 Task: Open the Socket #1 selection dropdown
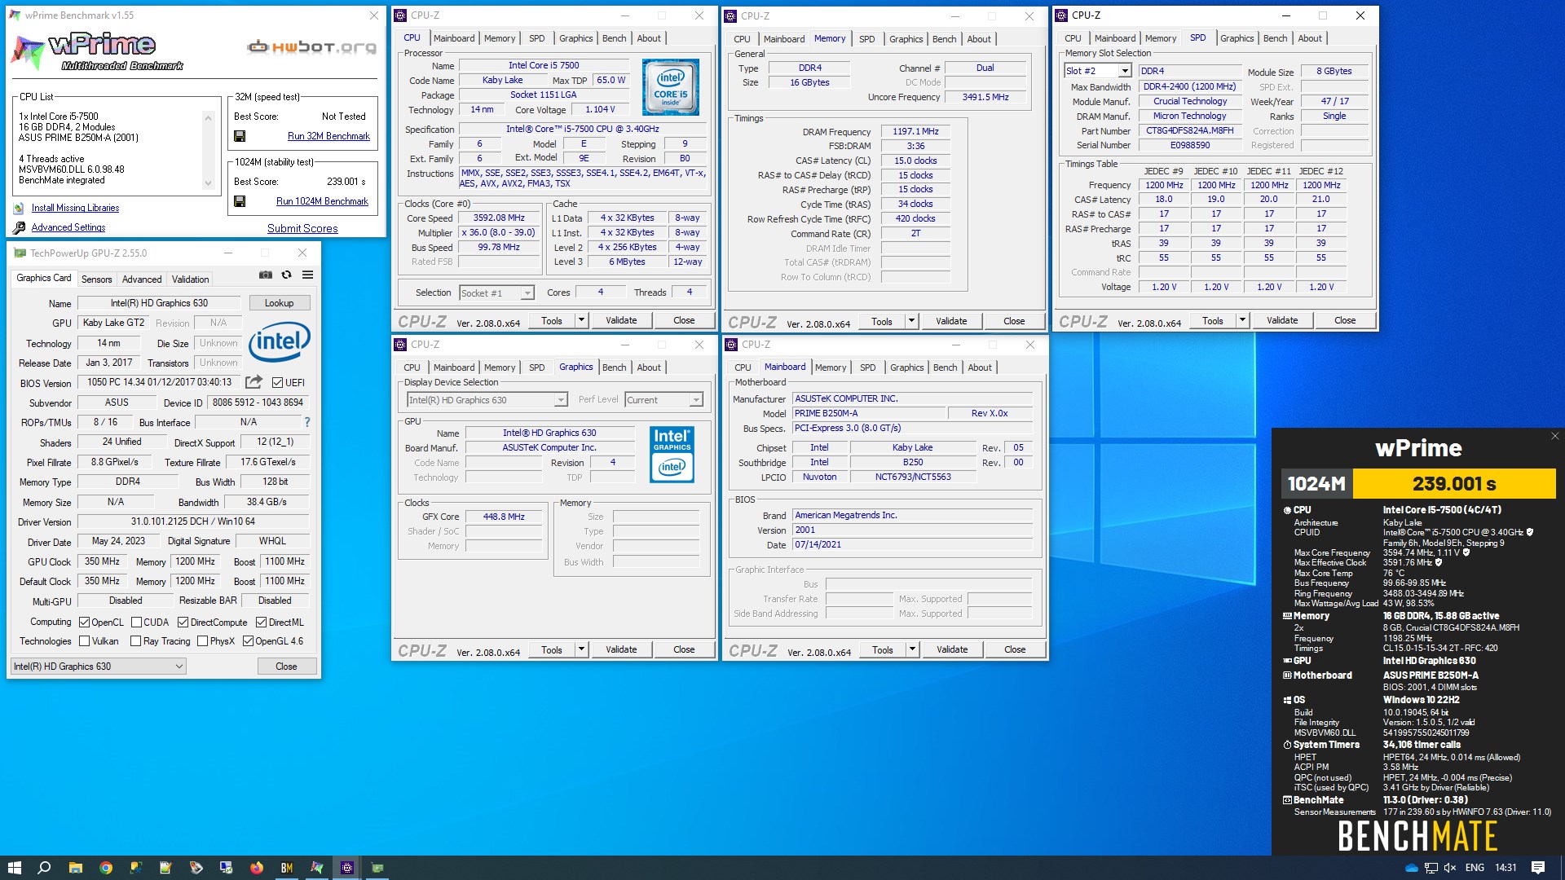tap(496, 293)
